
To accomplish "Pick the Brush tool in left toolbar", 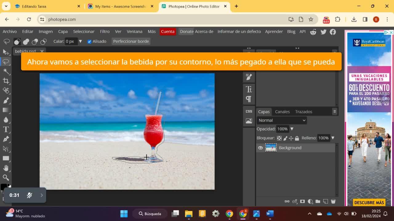I will (x=6, y=100).
